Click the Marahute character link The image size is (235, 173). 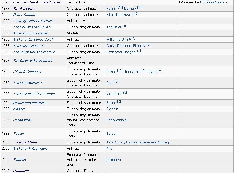(114, 94)
